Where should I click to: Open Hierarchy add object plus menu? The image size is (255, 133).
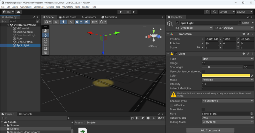click(x=4, y=21)
